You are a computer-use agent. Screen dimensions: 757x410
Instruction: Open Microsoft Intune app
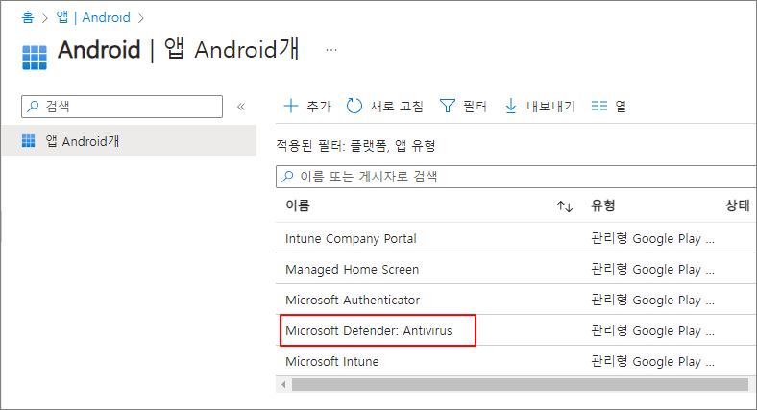[x=332, y=362]
